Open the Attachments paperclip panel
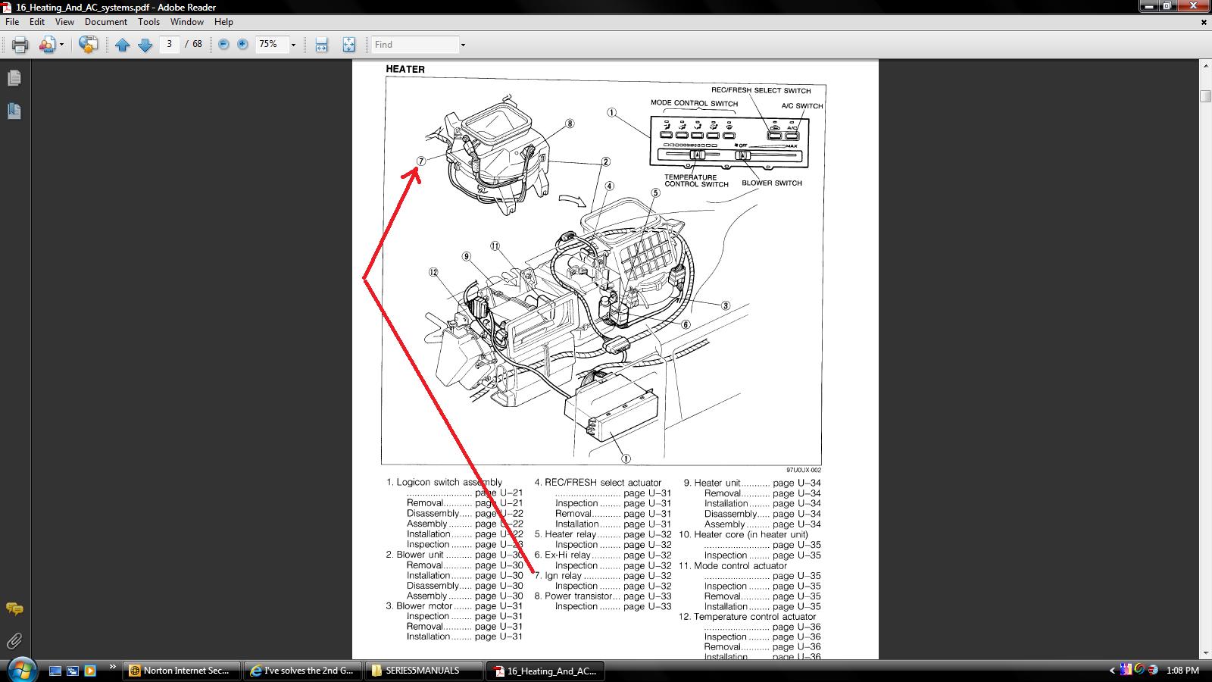Image resolution: width=1212 pixels, height=682 pixels. pyautogui.click(x=14, y=642)
